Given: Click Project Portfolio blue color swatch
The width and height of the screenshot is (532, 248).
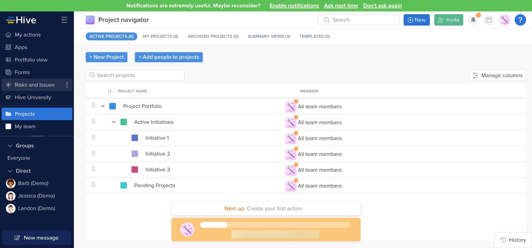Looking at the screenshot, I should (x=112, y=106).
